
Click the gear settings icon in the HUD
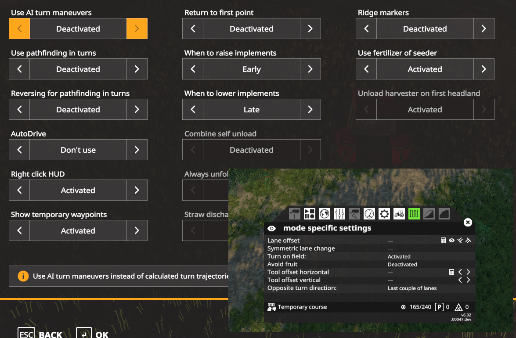coord(384,213)
